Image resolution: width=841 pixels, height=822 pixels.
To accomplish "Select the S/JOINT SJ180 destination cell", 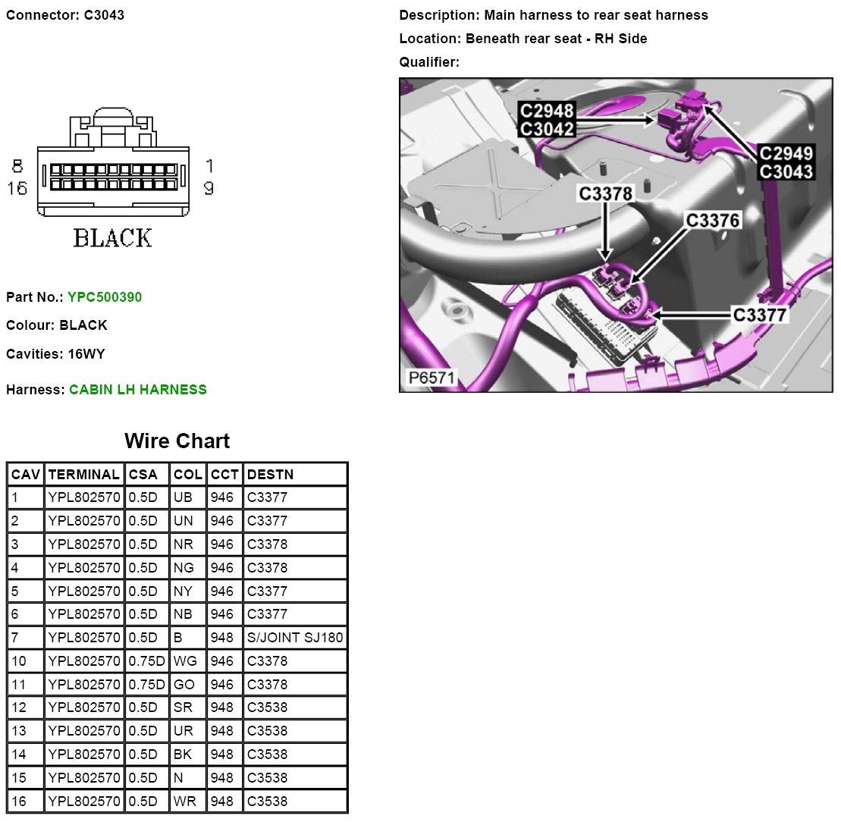I will click(x=295, y=638).
